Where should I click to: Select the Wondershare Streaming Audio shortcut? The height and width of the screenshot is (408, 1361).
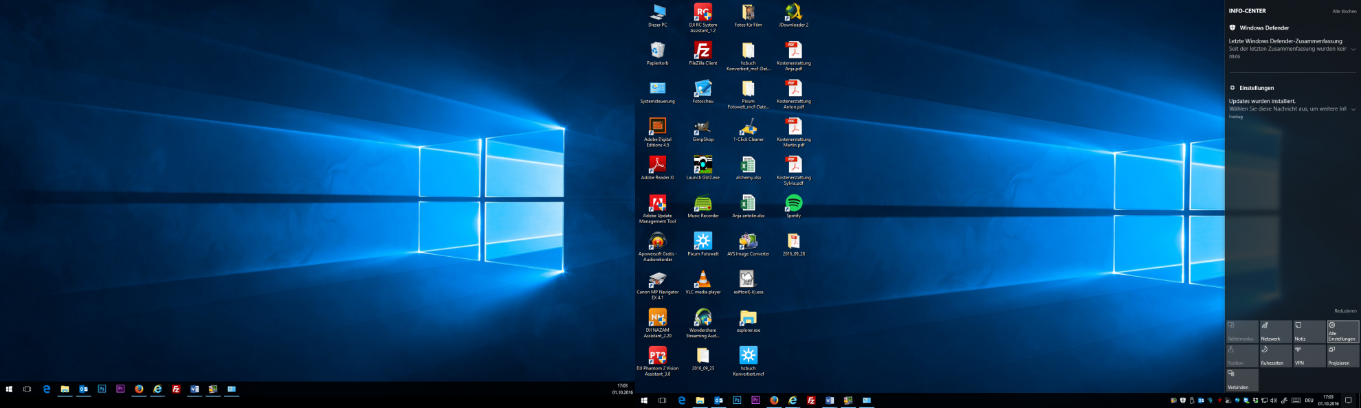pos(703,323)
